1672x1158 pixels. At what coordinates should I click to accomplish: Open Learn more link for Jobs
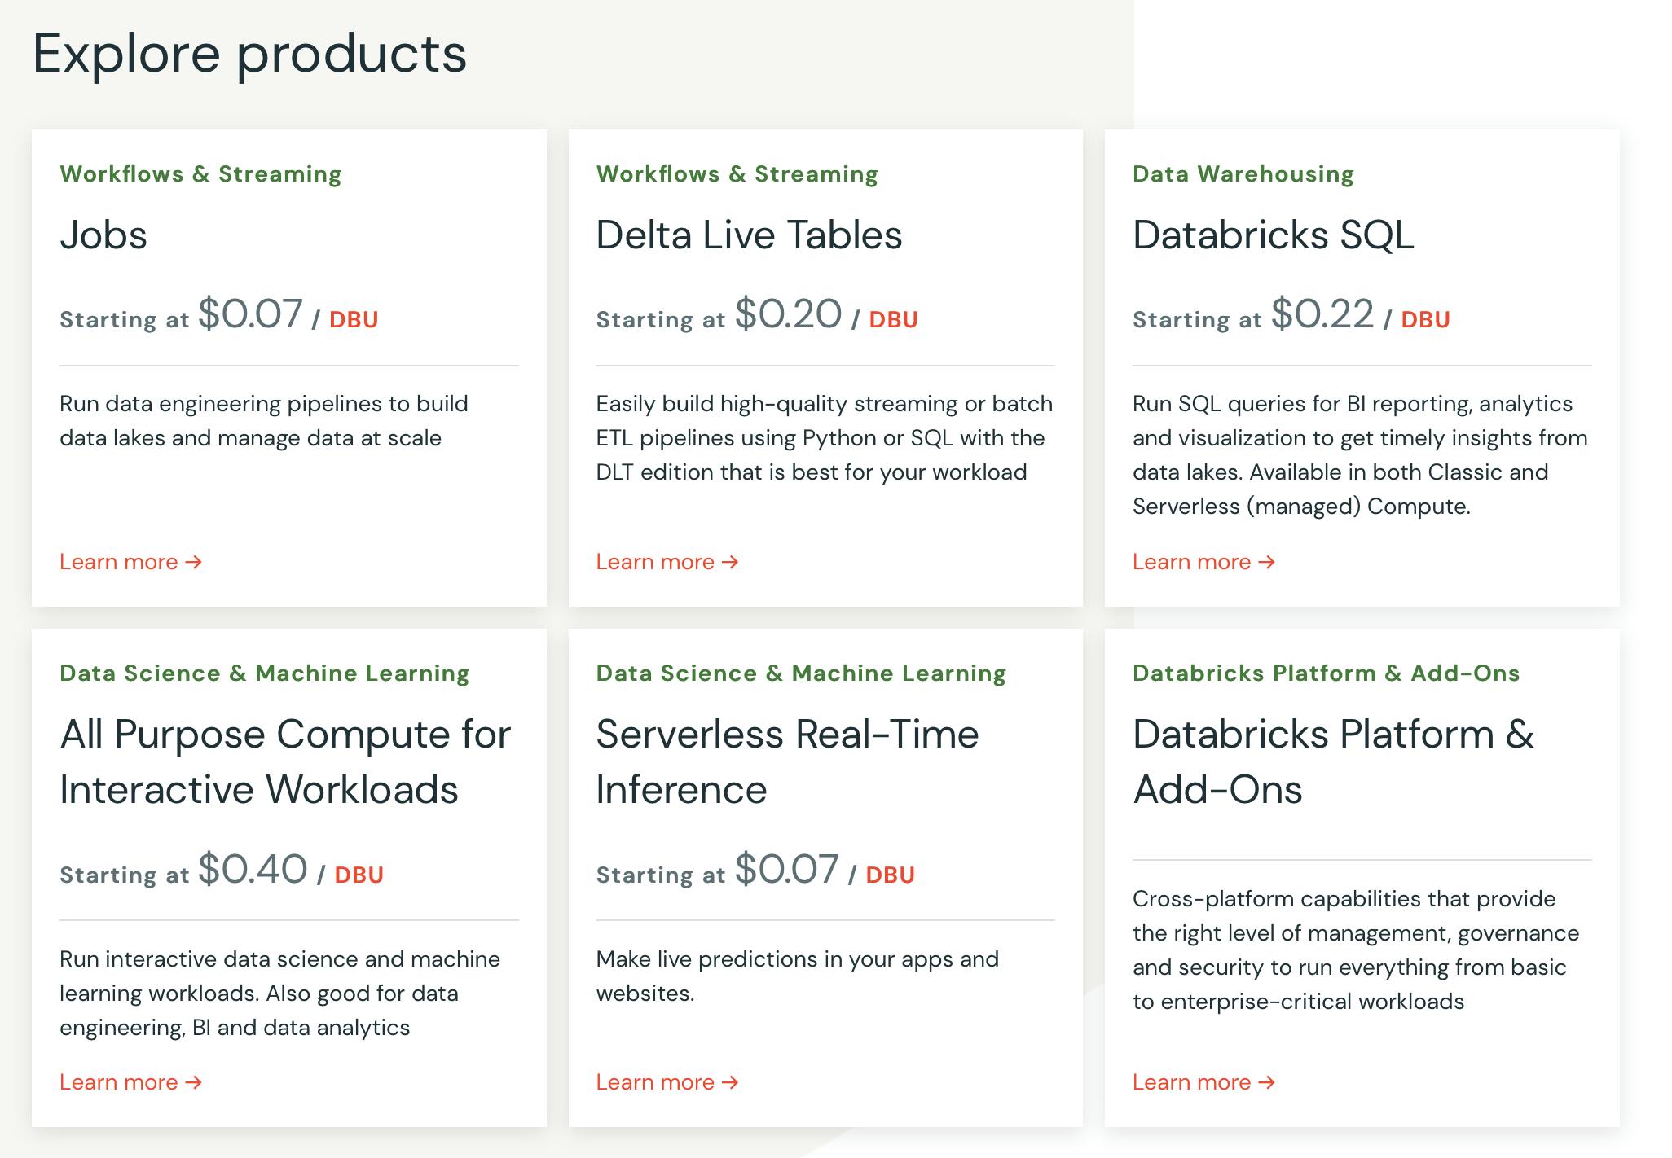119,562
